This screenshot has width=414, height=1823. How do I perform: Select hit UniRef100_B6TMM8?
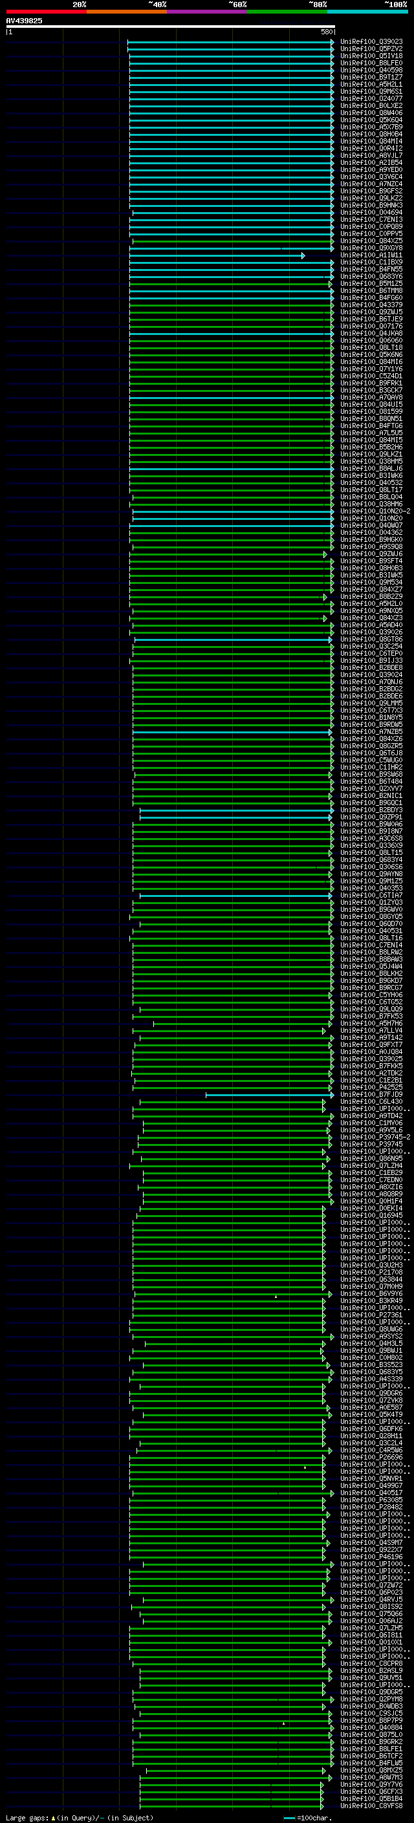click(371, 291)
